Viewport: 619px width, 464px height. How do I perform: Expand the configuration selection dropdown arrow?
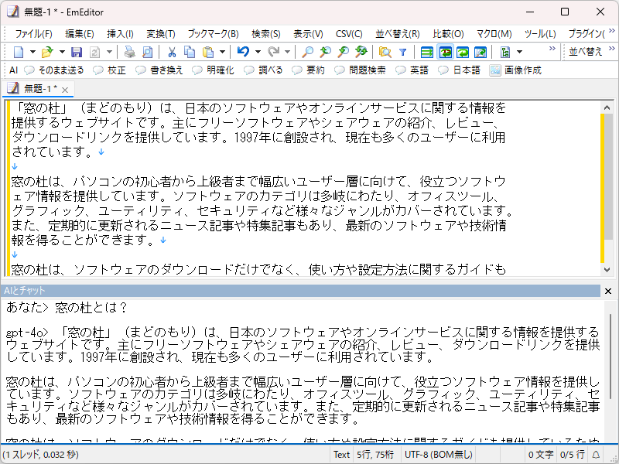point(519,52)
